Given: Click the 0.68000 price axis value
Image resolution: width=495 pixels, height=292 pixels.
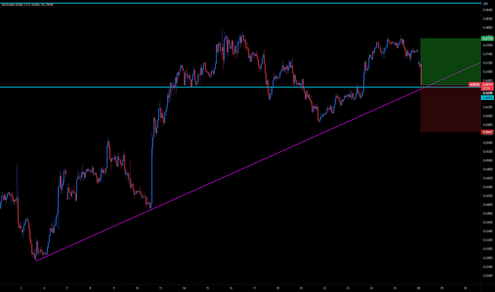Looking at the screenshot, I should (x=488, y=28).
